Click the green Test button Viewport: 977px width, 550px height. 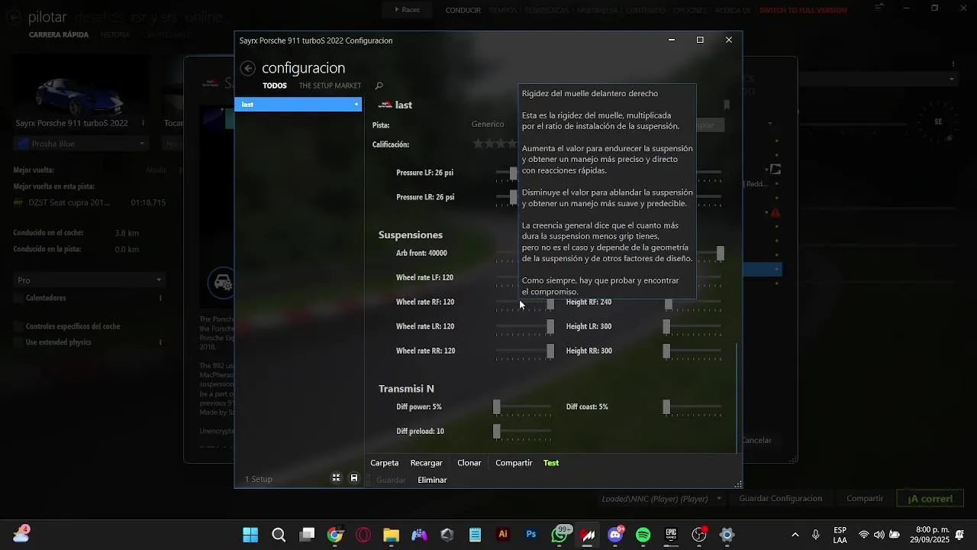[x=551, y=463]
